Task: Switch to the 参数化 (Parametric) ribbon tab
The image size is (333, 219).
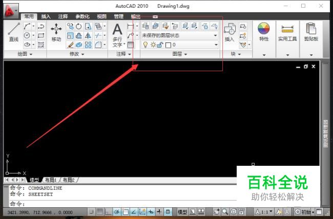Action: 82,16
